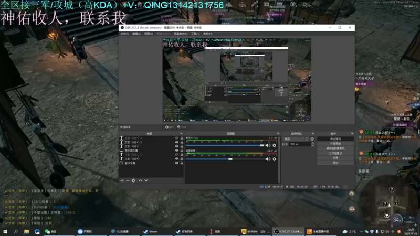Pop out the 转场特效 dock panel

[x=312, y=133]
